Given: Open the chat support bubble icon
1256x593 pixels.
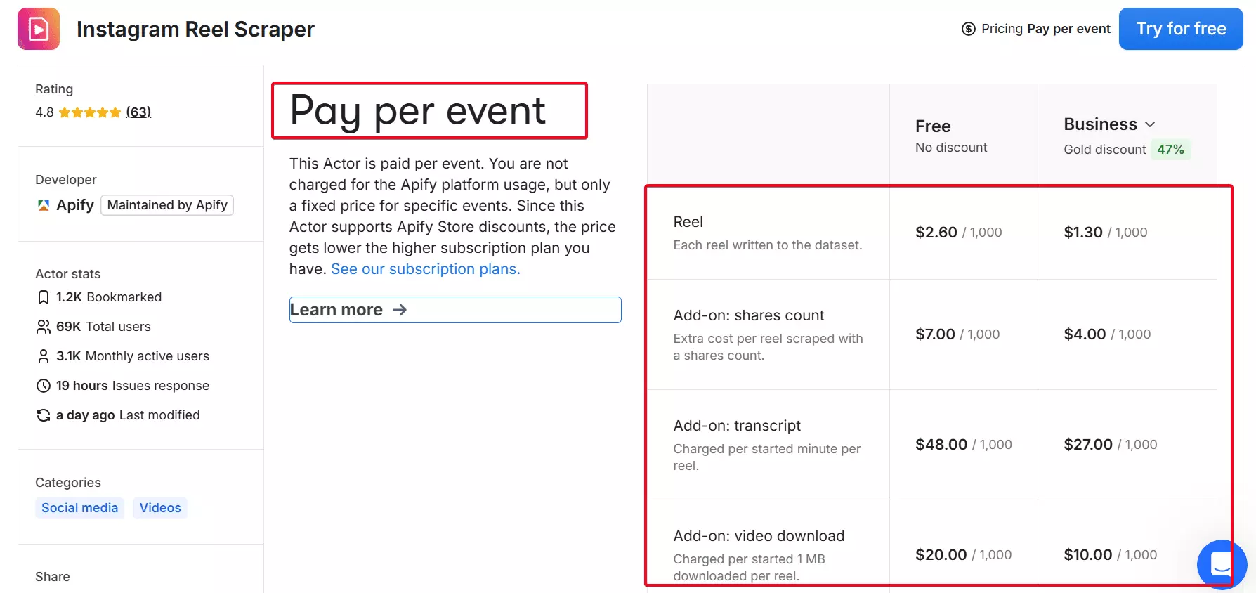Looking at the screenshot, I should tap(1222, 564).
